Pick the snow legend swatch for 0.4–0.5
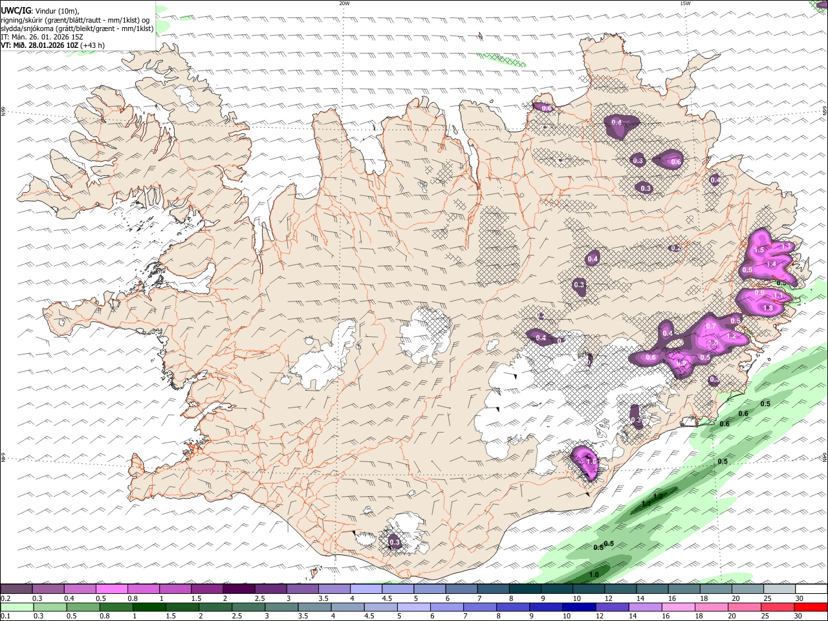The height and width of the screenshot is (621, 828). (x=80, y=589)
